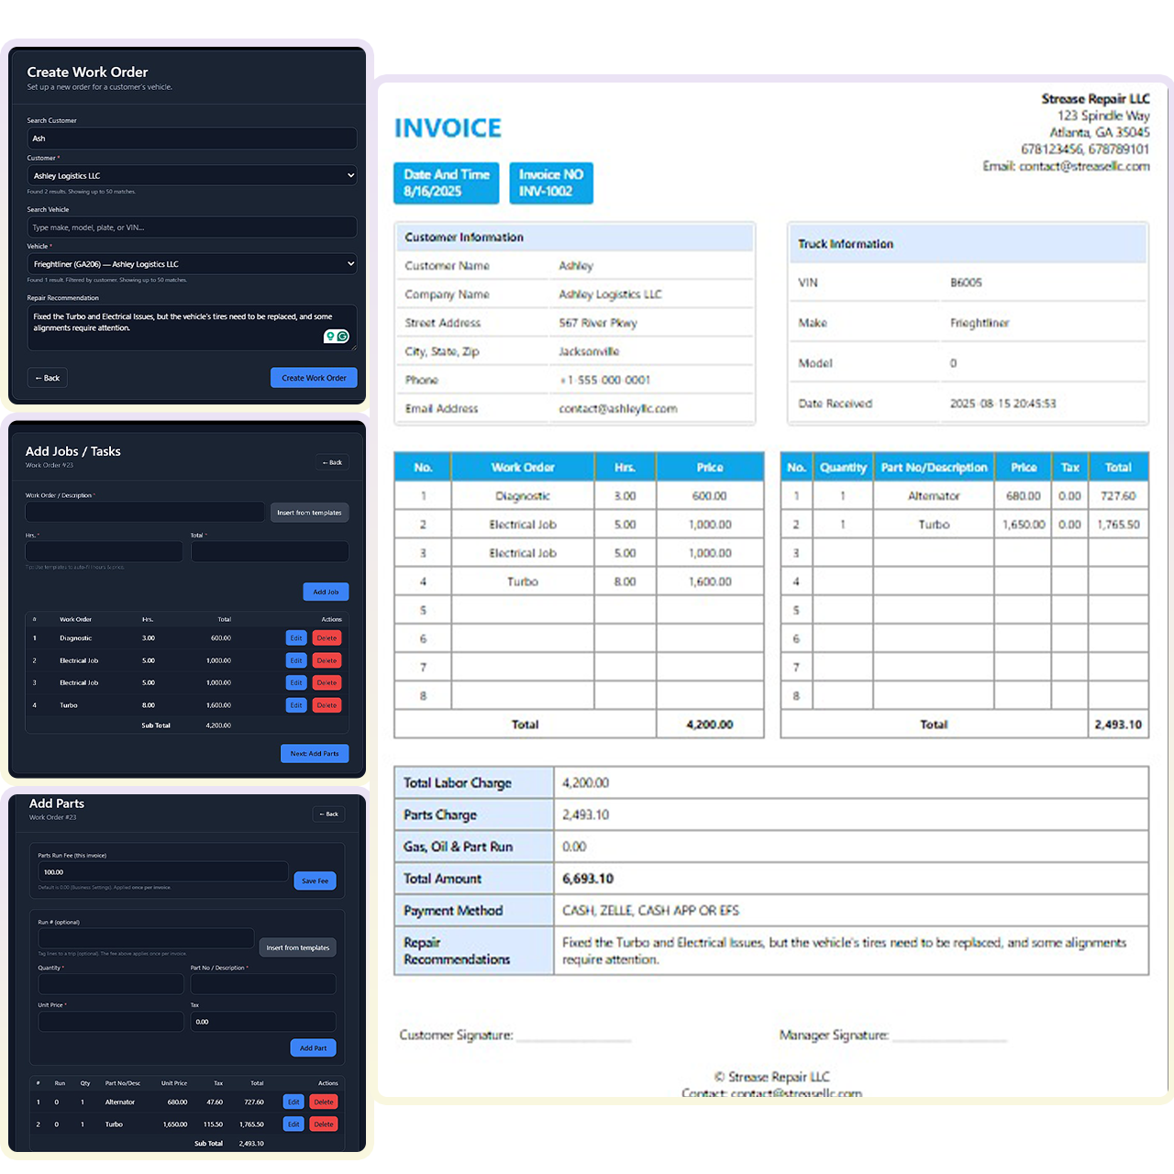Viewport: 1174px width, 1174px height.
Task: Click the Back button in Add Parts panel
Action: click(328, 814)
